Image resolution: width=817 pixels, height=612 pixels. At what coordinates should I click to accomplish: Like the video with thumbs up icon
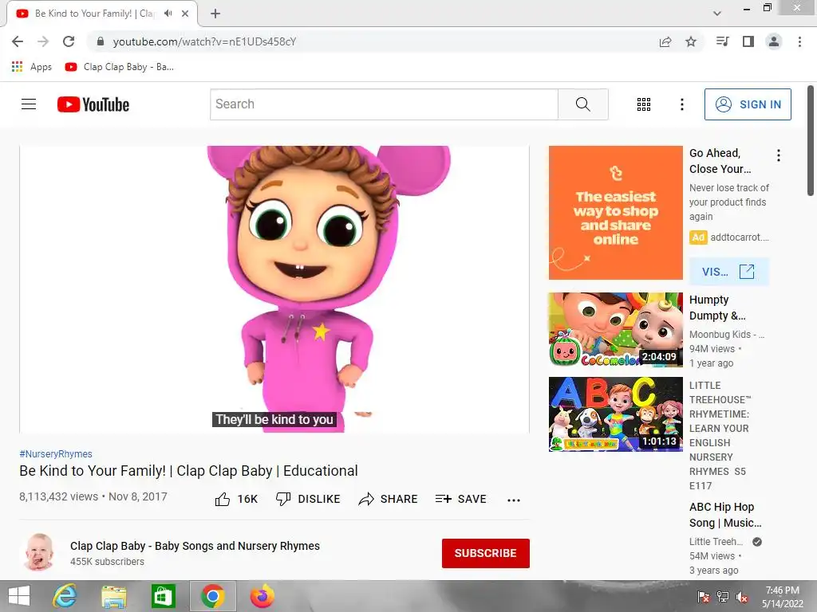point(223,499)
